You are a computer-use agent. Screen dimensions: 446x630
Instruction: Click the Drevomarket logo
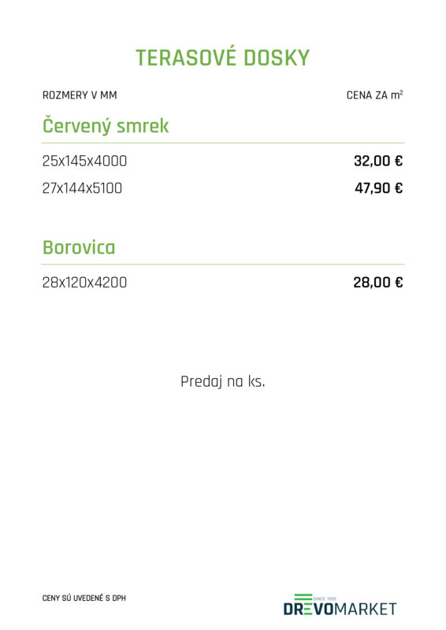pyautogui.click(x=340, y=605)
